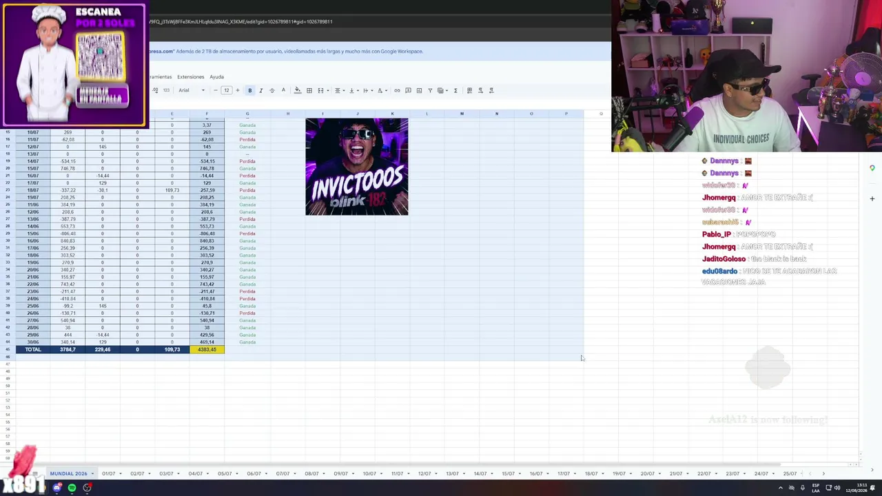882x496 pixels.
Task: Open Spotify from the taskbar
Action: click(x=72, y=488)
